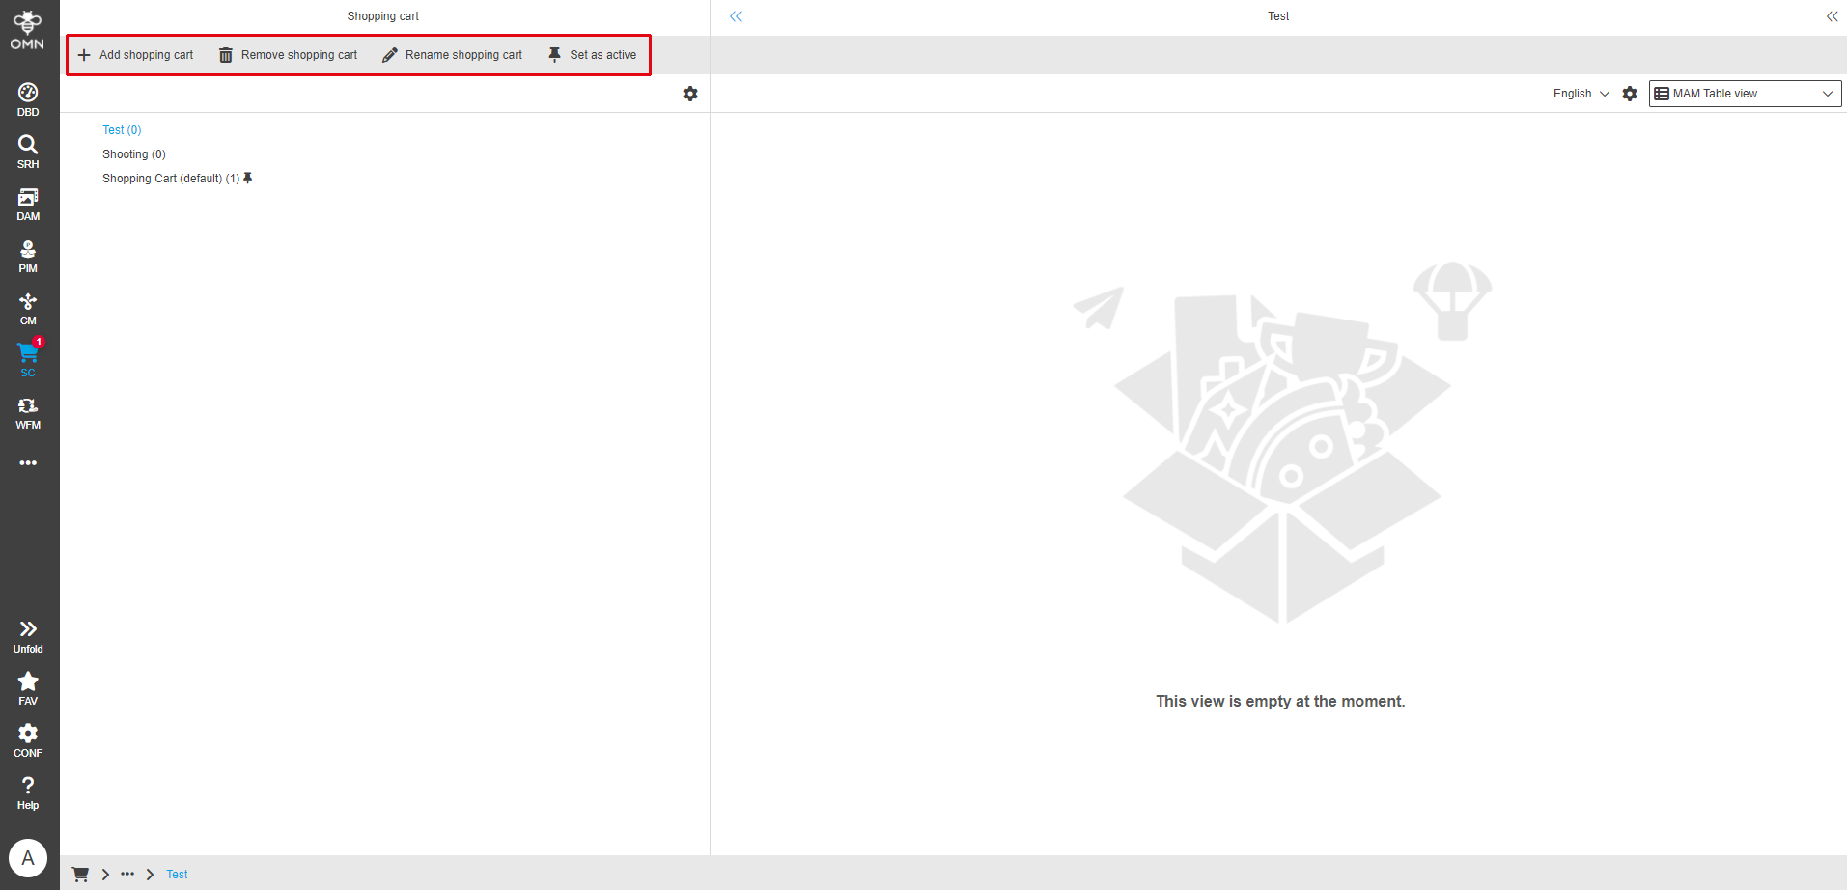This screenshot has width=1847, height=890.
Task: Click Remove shopping cart
Action: [288, 55]
